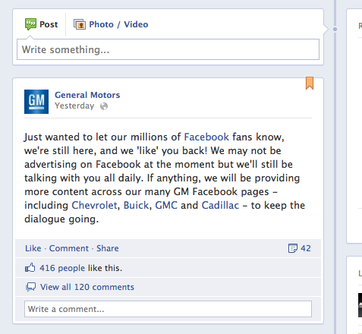Click the GM logo profile picture
This screenshot has height=334, width=362.
click(36, 102)
